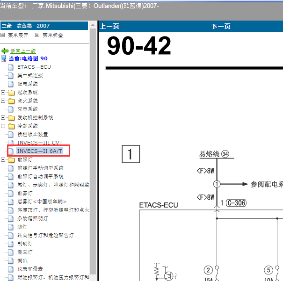The height and width of the screenshot is (281, 283).
Task: Click the 易熔线 34 label in the diagram
Action: [214, 154]
